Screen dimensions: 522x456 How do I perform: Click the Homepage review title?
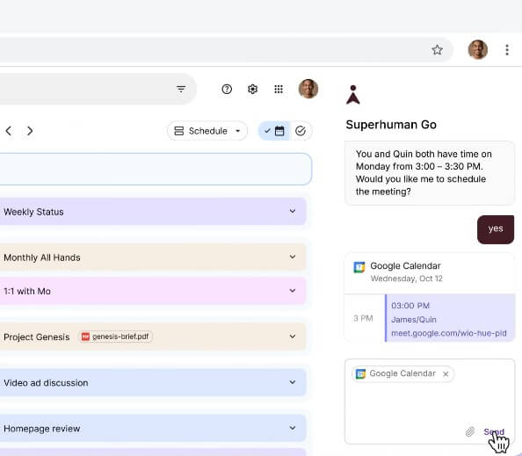(x=42, y=429)
